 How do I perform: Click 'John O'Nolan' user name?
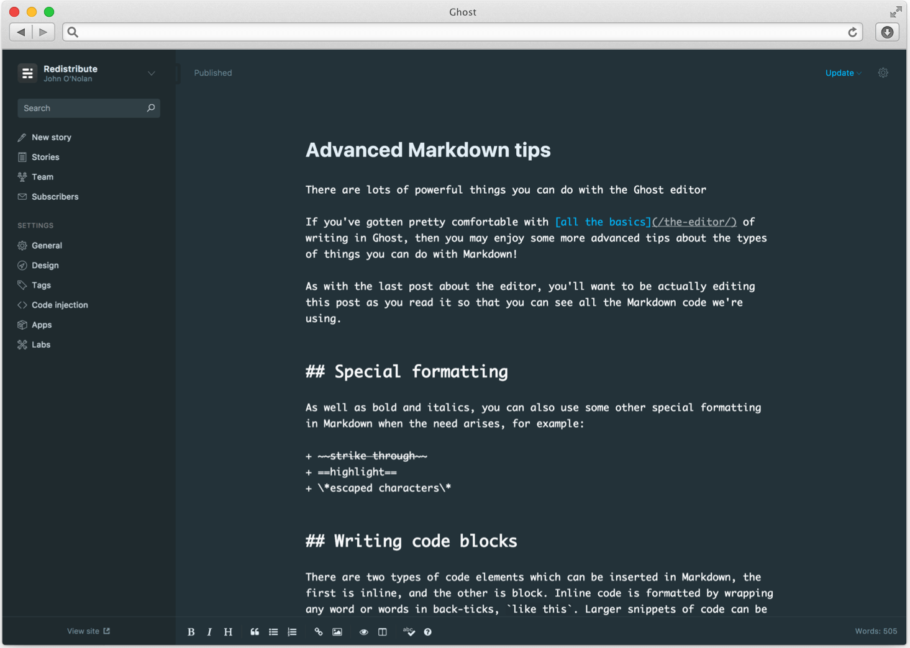tap(68, 79)
